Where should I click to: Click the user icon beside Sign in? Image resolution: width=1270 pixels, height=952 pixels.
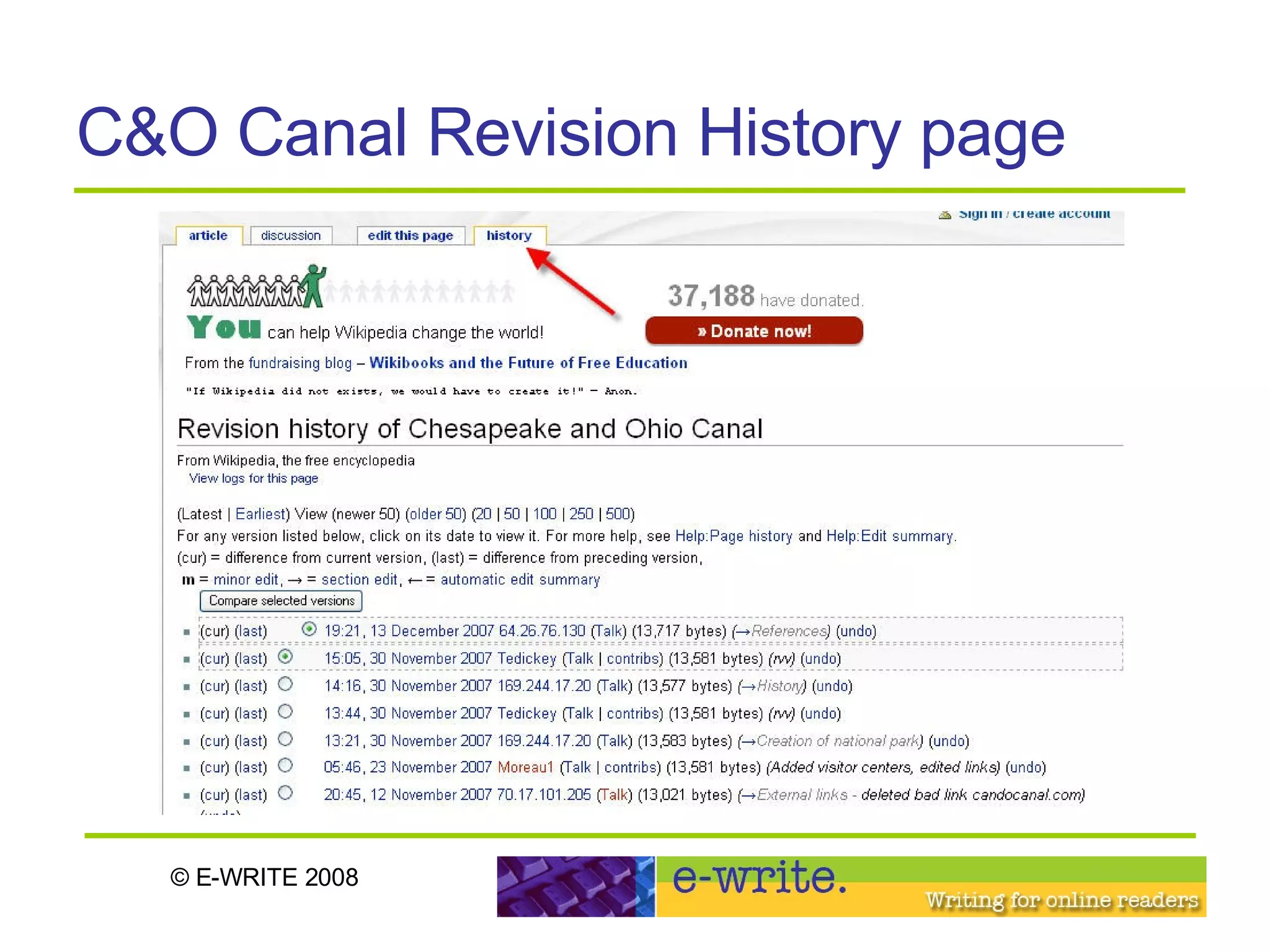tap(944, 214)
